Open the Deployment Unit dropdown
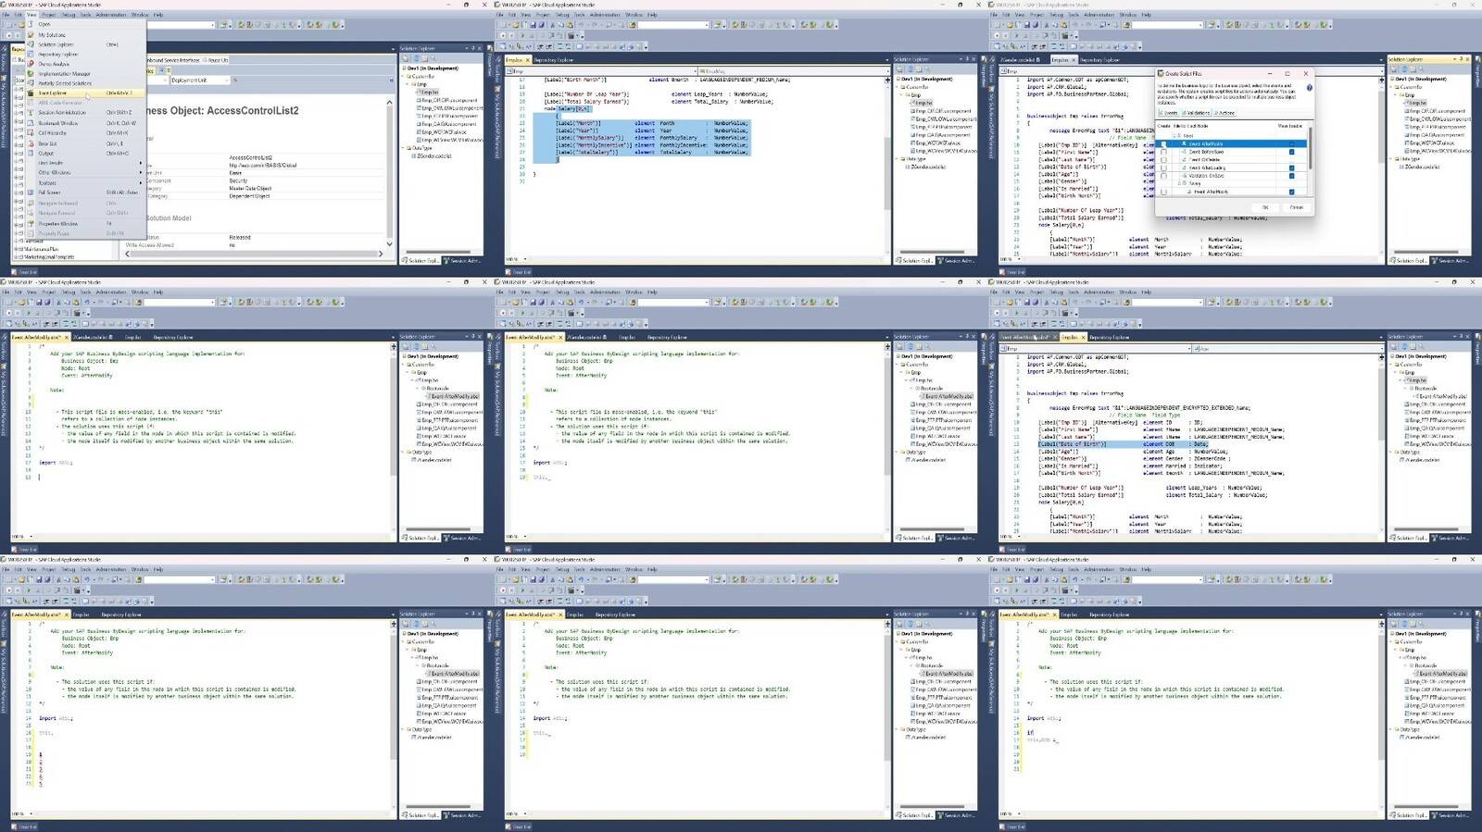This screenshot has width=1482, height=832. (225, 81)
